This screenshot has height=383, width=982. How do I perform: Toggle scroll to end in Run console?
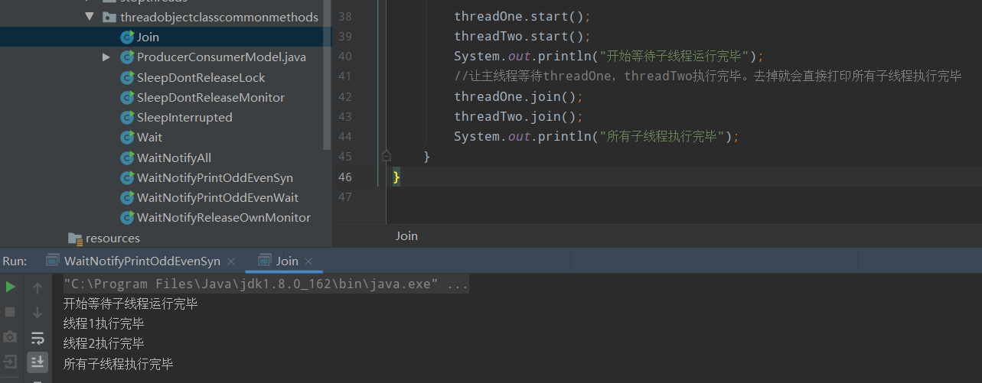(38, 362)
